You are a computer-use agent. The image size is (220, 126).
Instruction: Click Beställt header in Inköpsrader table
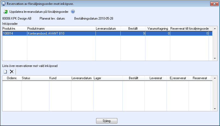point(133,29)
